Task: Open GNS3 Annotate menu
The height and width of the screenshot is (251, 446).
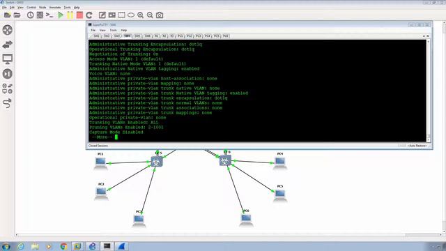Action: point(55,8)
